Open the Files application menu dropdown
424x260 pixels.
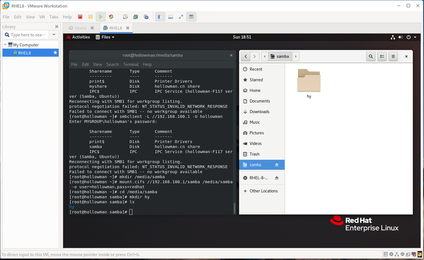pyautogui.click(x=105, y=37)
